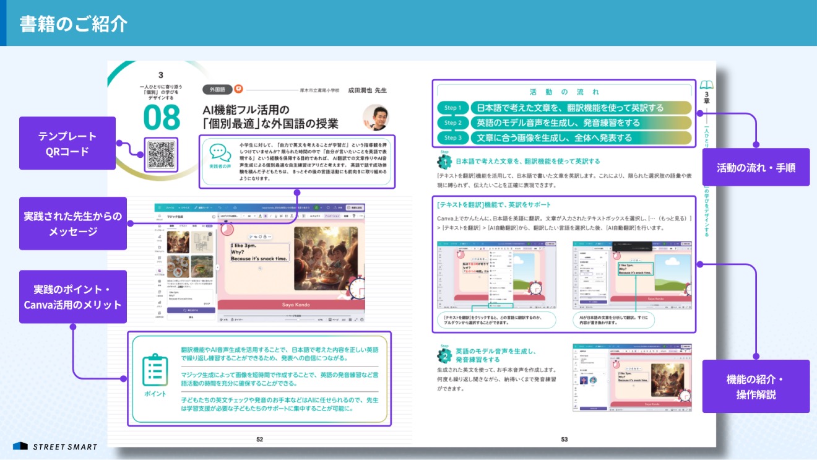The image size is (817, 460).
Task: Click the point text starting 子どもたちの英文チェックや発音
Action: tap(280, 405)
